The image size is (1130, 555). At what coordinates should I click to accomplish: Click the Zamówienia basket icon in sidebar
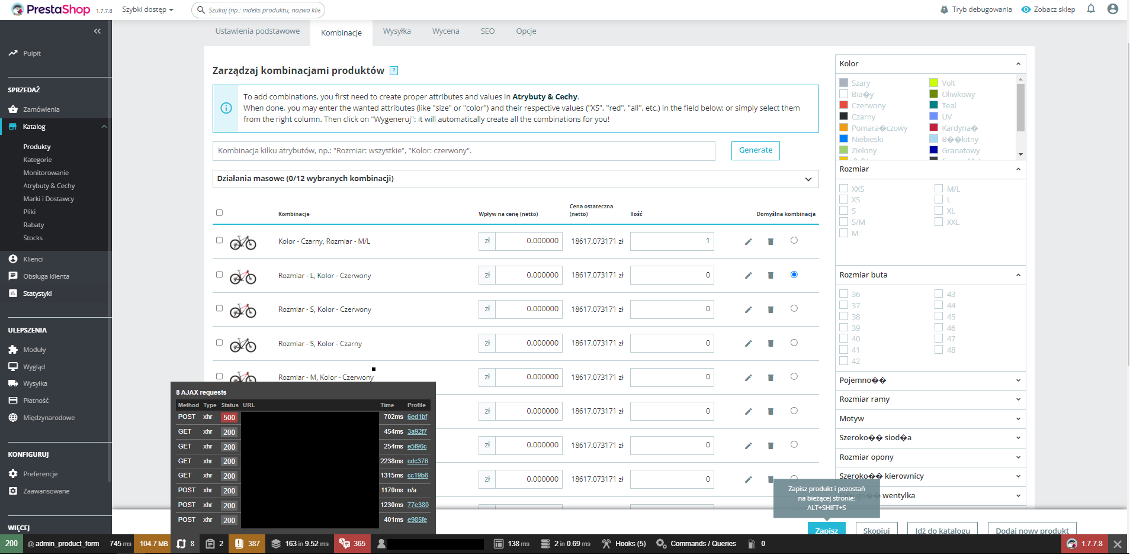13,109
